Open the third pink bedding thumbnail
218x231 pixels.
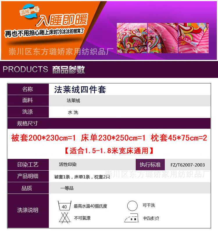[x=194, y=38]
